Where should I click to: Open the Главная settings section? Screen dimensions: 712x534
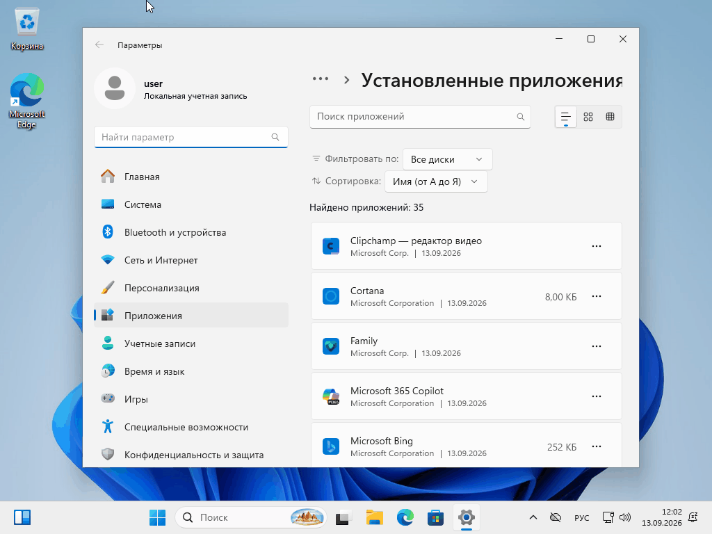click(x=191, y=177)
